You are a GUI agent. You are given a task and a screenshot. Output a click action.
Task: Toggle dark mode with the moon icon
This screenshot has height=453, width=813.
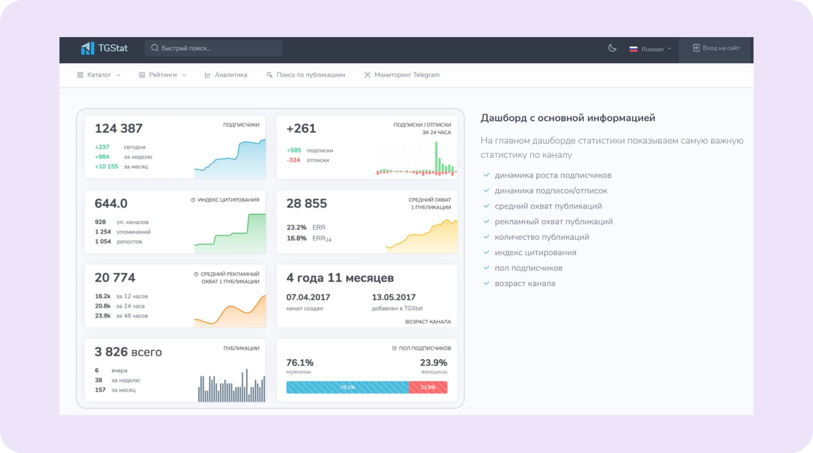pyautogui.click(x=612, y=48)
